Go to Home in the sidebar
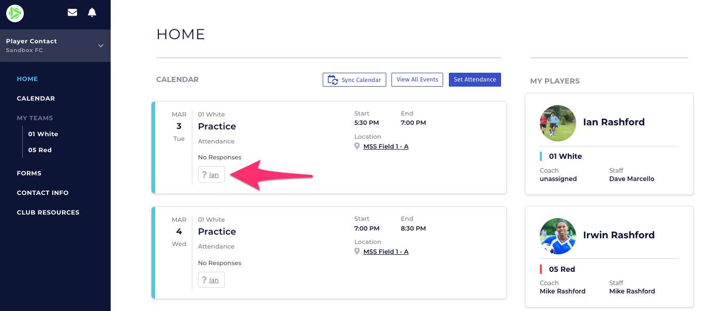Screen dimensions: 726x311 (27, 79)
